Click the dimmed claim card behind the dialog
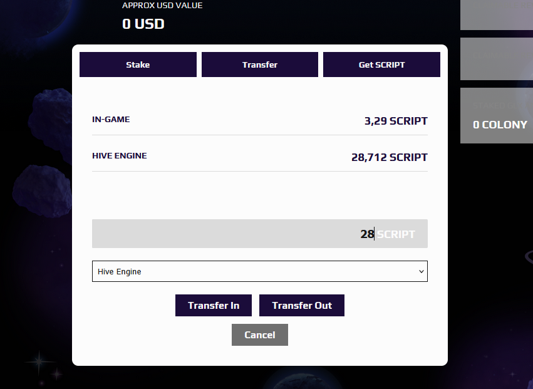 [497, 59]
